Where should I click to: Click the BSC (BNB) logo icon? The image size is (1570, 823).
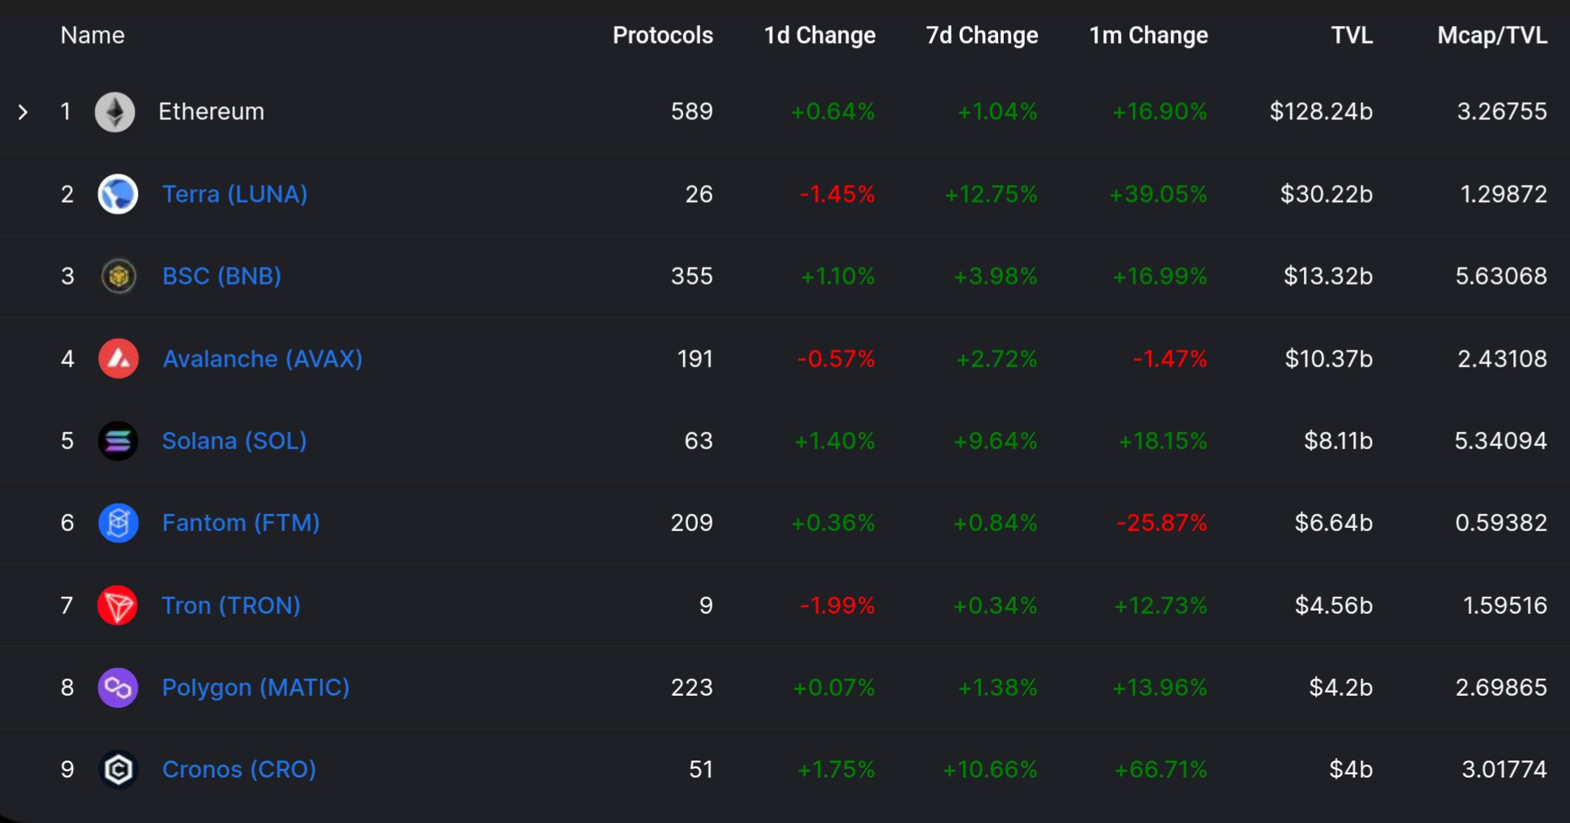click(x=118, y=276)
